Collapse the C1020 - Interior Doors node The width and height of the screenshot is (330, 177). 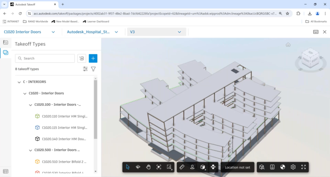[25, 94]
